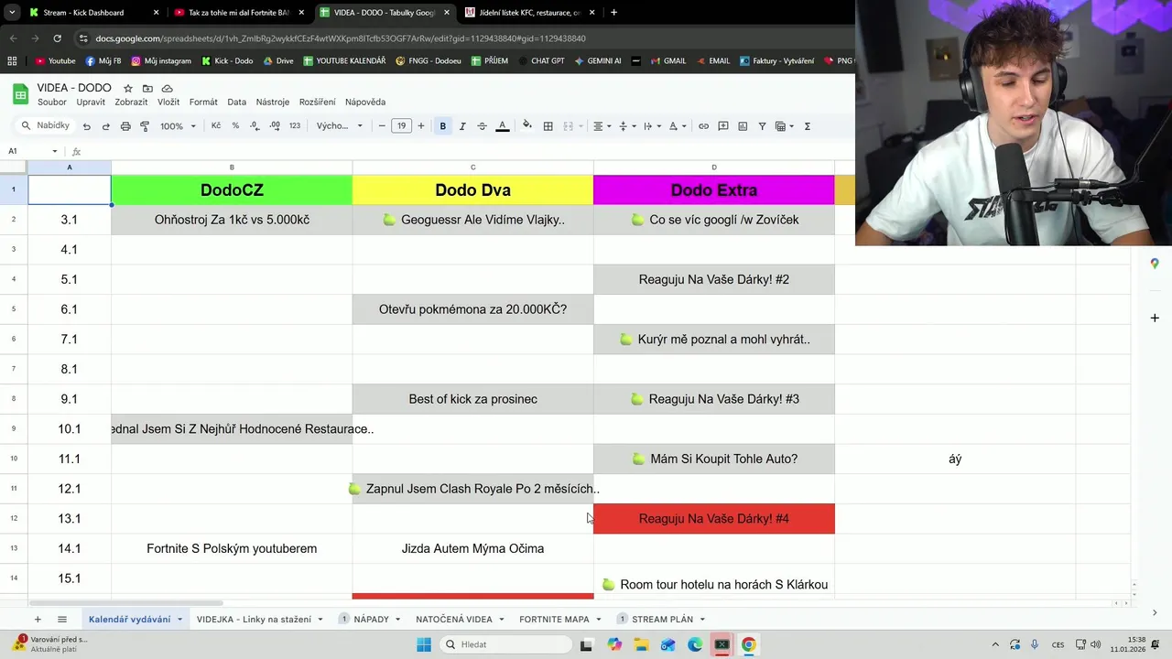Open the fill color bucket
Image resolution: width=1172 pixels, height=659 pixels.
(x=526, y=126)
